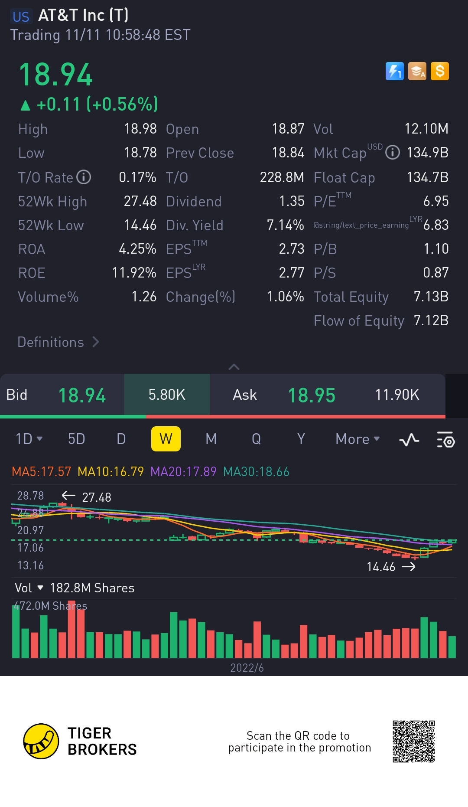468x807 pixels.
Task: Collapse the stock details panel chevron
Action: 234,367
